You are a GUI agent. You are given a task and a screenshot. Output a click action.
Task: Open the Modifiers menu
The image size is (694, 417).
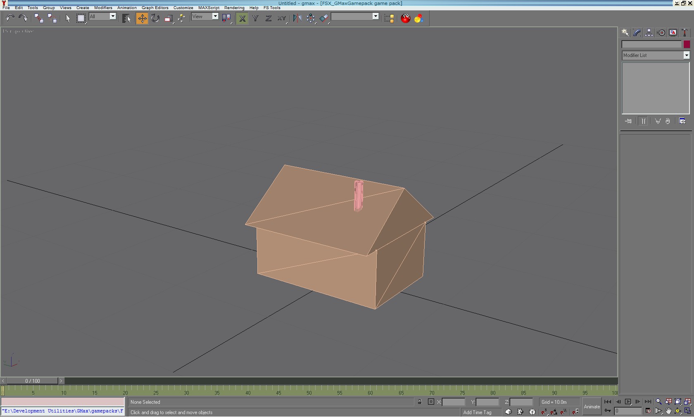103,8
